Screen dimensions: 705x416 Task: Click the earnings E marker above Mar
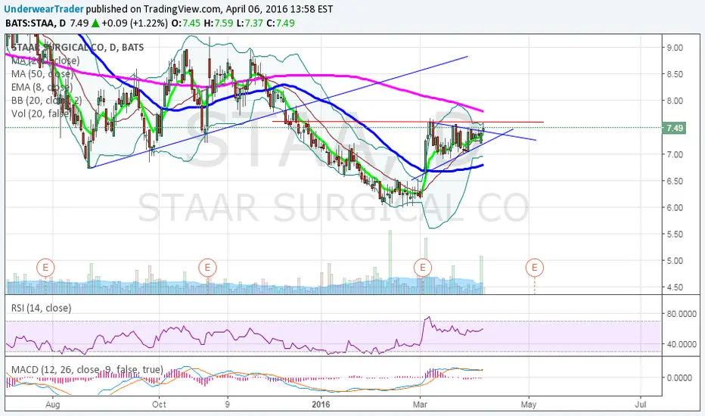click(x=423, y=268)
